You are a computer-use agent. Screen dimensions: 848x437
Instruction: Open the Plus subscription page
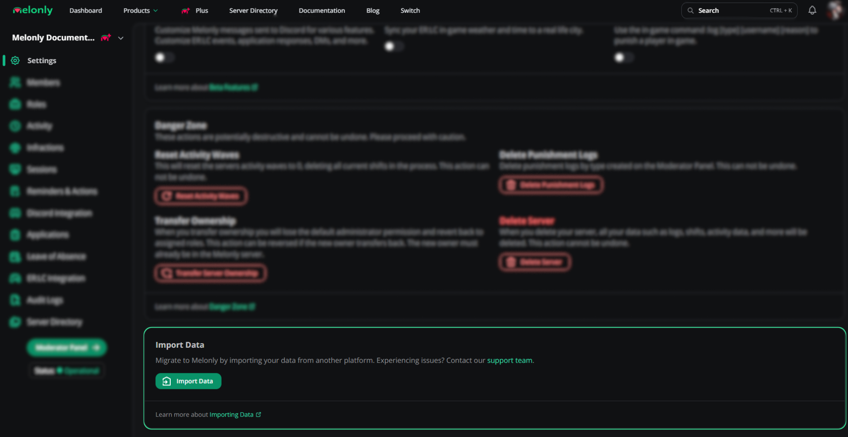pos(195,11)
